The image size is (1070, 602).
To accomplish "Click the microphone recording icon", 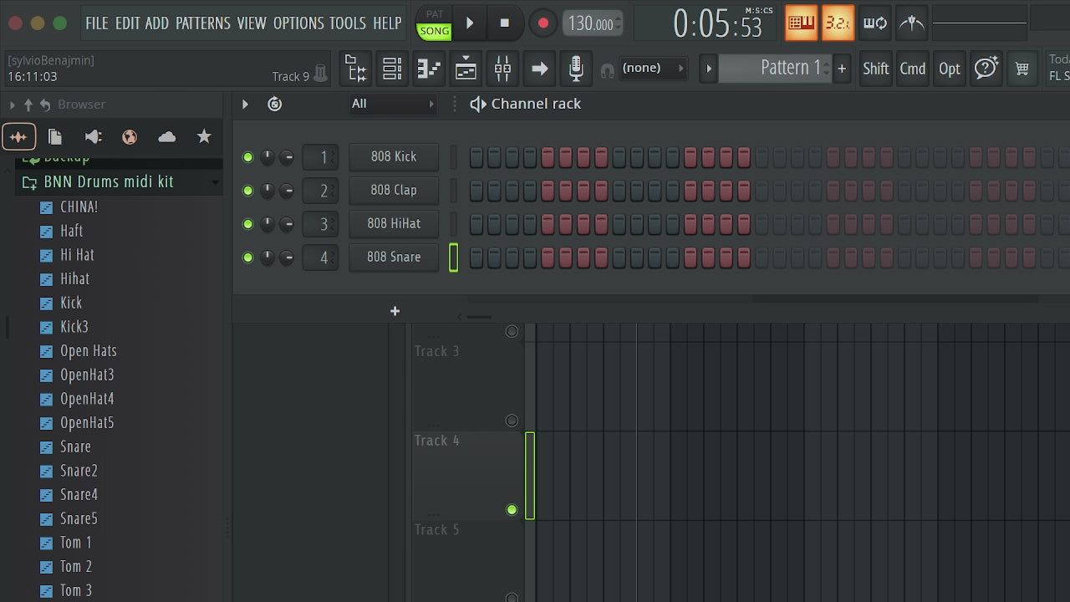I will coord(576,69).
